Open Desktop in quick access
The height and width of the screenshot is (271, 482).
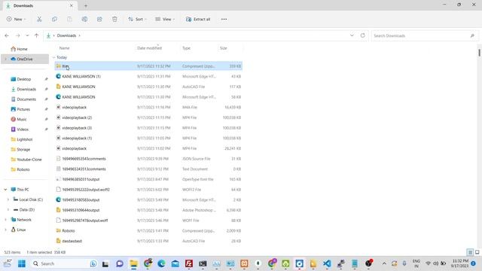23,79
